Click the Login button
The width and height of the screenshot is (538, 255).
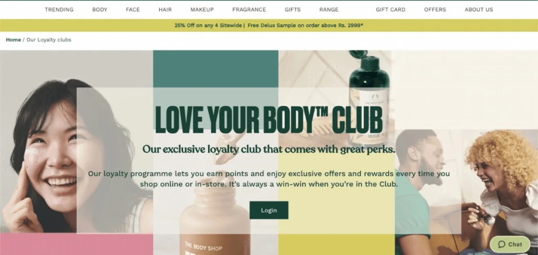269,210
